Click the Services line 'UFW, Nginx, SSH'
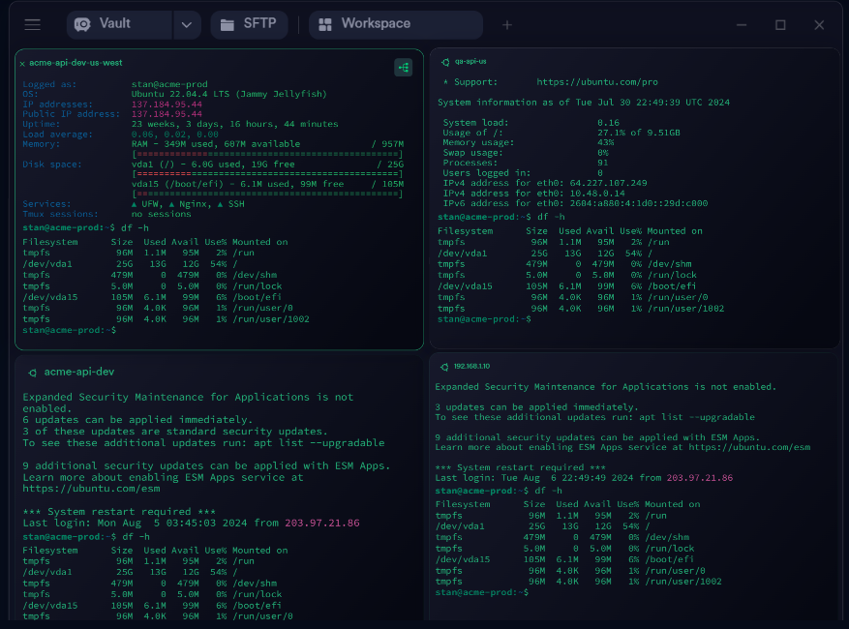This screenshot has height=629, width=849. click(188, 204)
